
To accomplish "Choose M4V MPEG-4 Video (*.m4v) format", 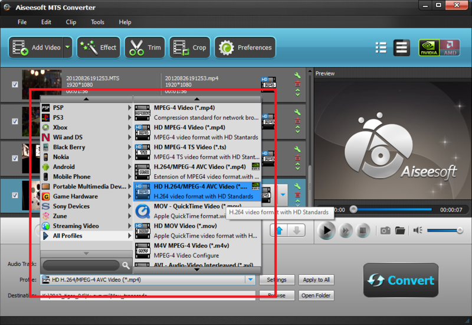I will click(197, 250).
